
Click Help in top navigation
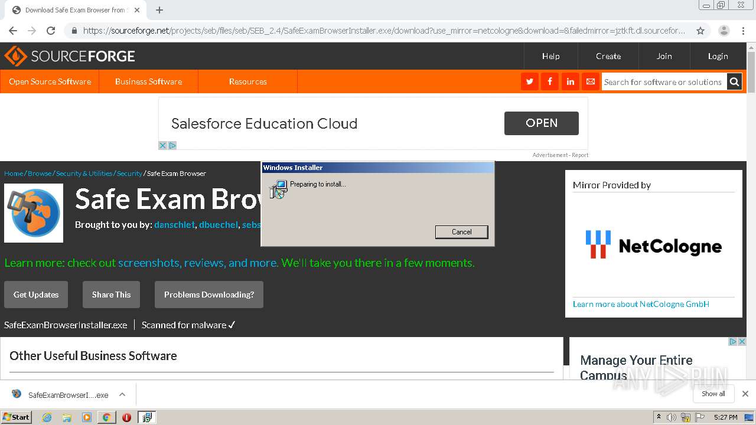click(x=551, y=56)
